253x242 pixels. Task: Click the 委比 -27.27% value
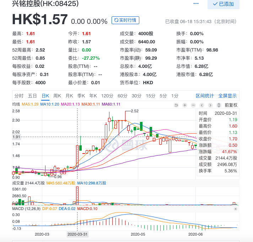point(91,58)
